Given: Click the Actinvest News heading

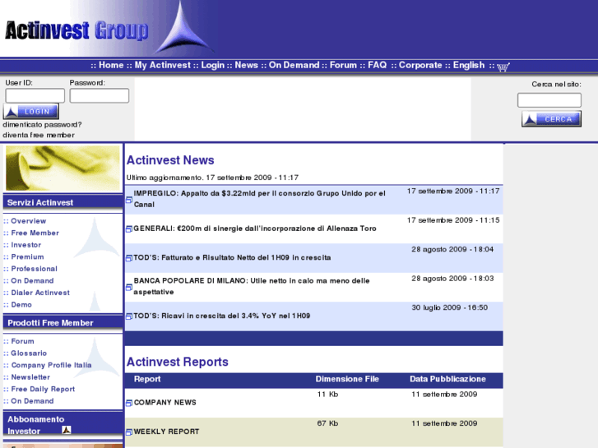Looking at the screenshot, I should click(x=170, y=160).
